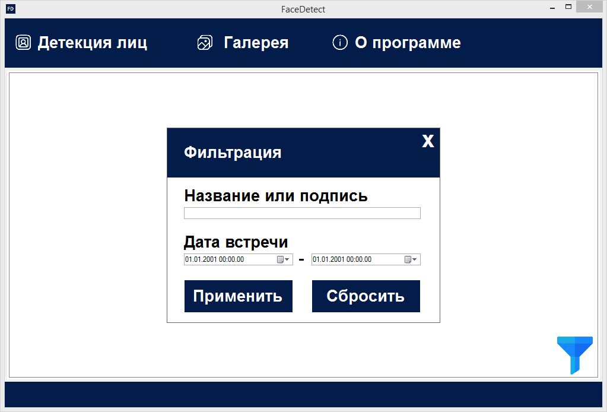Open the start date calendar dropdown
607x412 pixels.
(284, 259)
